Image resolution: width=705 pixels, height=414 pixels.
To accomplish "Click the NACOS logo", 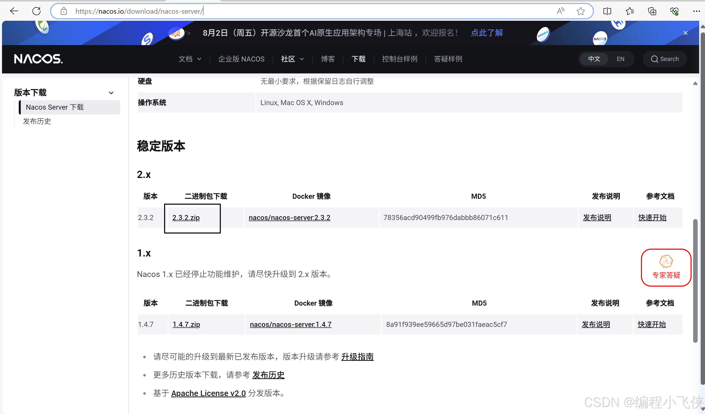I will coord(39,59).
